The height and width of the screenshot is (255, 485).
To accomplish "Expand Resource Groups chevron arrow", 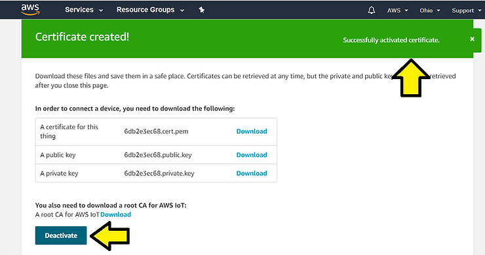I will 182,10.
